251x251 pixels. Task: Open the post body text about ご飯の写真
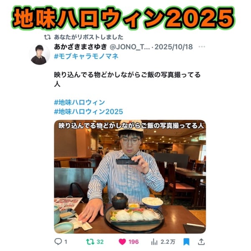(127, 79)
